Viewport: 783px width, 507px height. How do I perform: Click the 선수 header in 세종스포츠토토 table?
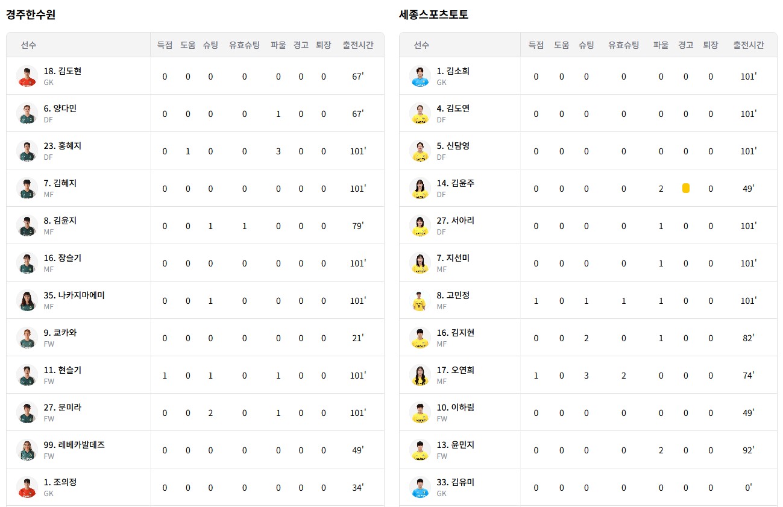[421, 45]
